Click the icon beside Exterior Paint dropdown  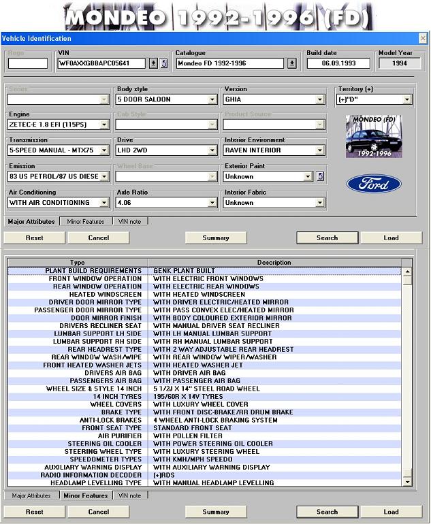coord(320,176)
